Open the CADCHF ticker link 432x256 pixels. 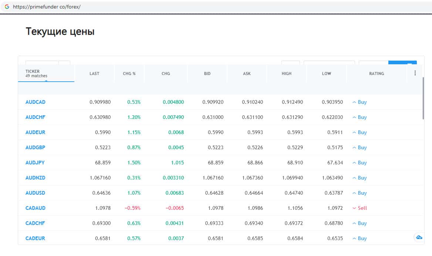point(36,223)
